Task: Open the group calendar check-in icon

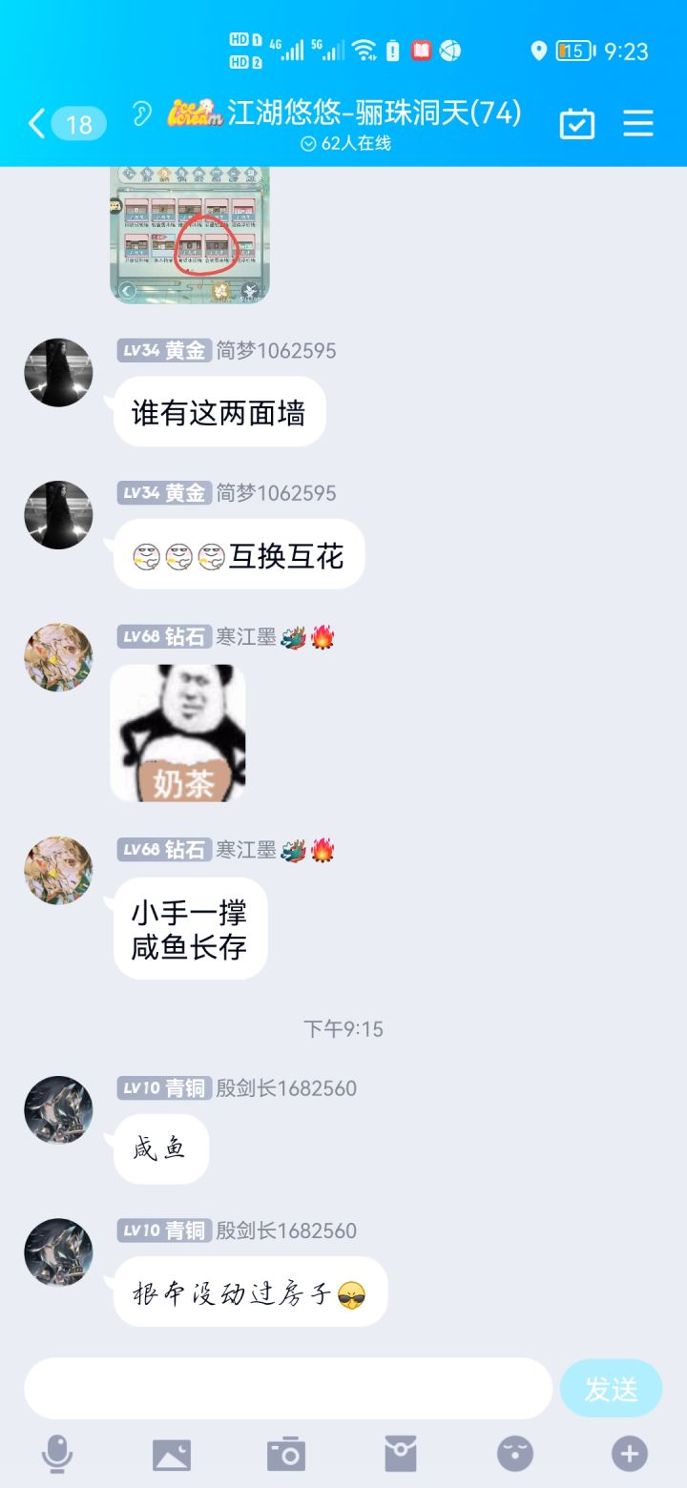Action: click(x=576, y=123)
